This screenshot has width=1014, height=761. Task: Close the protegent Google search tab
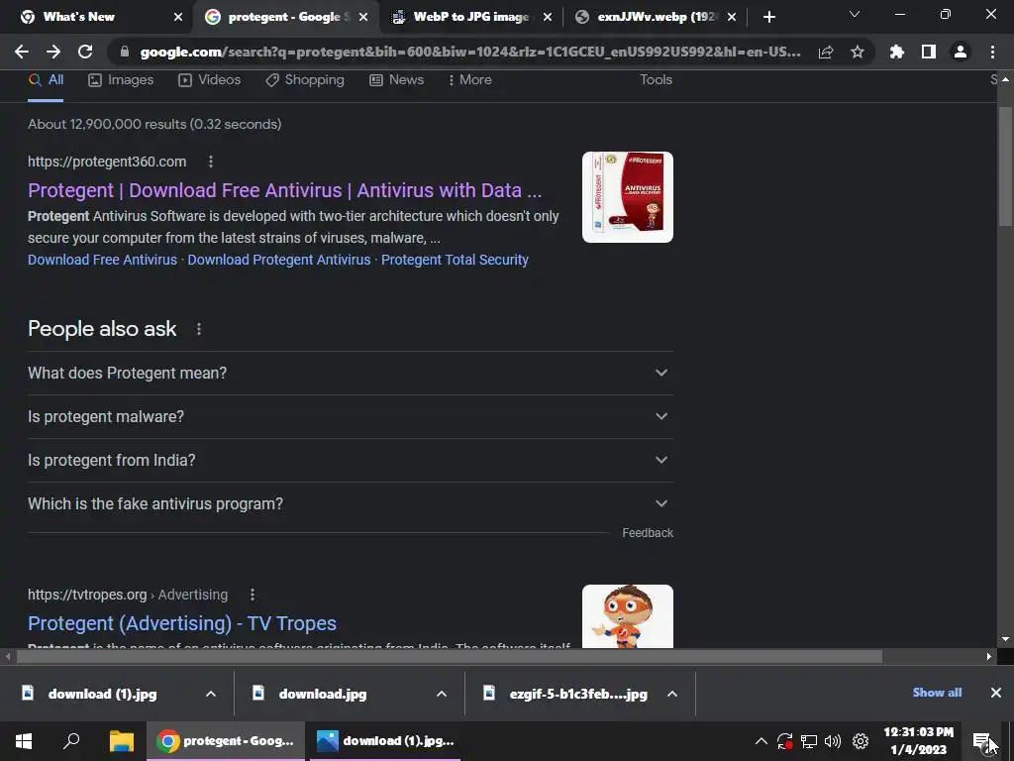tap(363, 17)
